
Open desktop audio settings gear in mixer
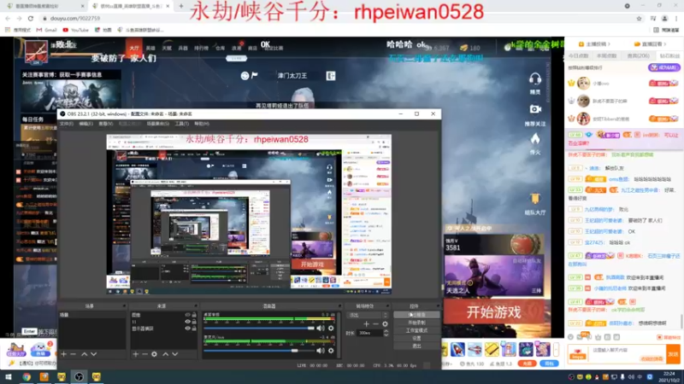[x=331, y=329]
